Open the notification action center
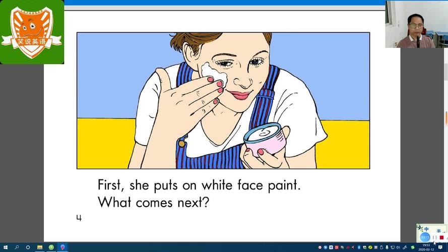The width and height of the screenshot is (448, 252). (x=440, y=247)
